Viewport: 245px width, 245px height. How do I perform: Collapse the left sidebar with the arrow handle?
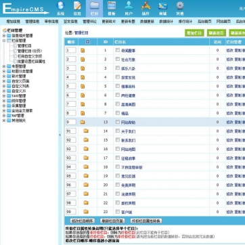(x=60, y=135)
